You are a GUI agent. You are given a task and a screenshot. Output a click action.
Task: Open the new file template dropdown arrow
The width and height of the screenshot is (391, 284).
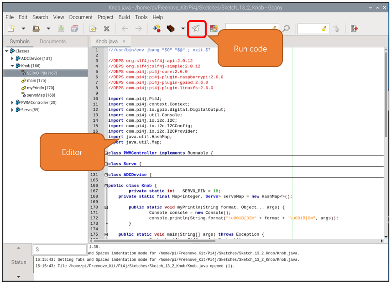(x=23, y=29)
